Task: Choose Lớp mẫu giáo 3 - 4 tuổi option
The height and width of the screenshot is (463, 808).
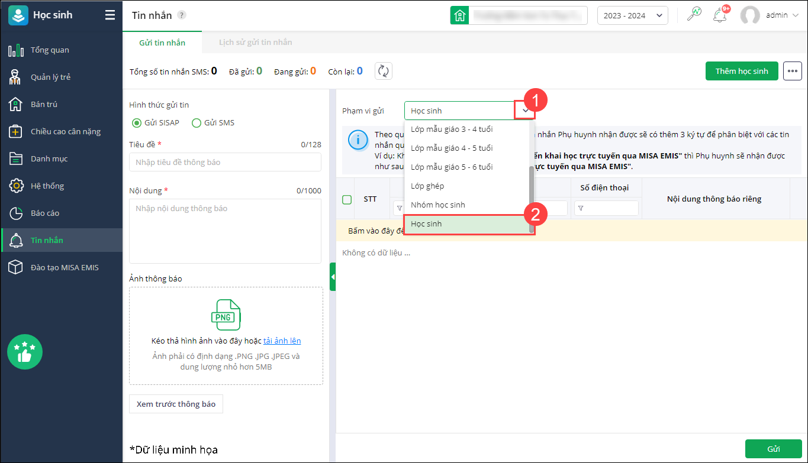Action: point(466,129)
